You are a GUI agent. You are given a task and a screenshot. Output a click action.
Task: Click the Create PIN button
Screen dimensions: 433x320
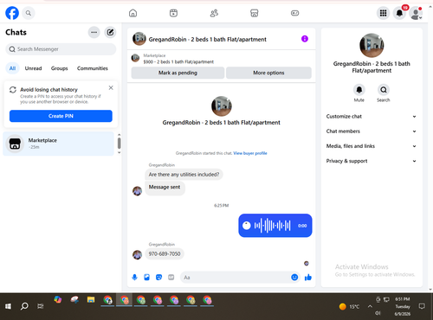pos(61,116)
